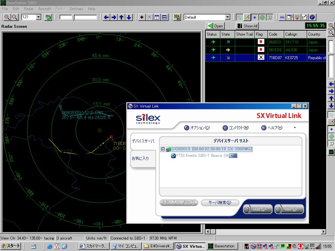Open the File menu

click(5, 9)
